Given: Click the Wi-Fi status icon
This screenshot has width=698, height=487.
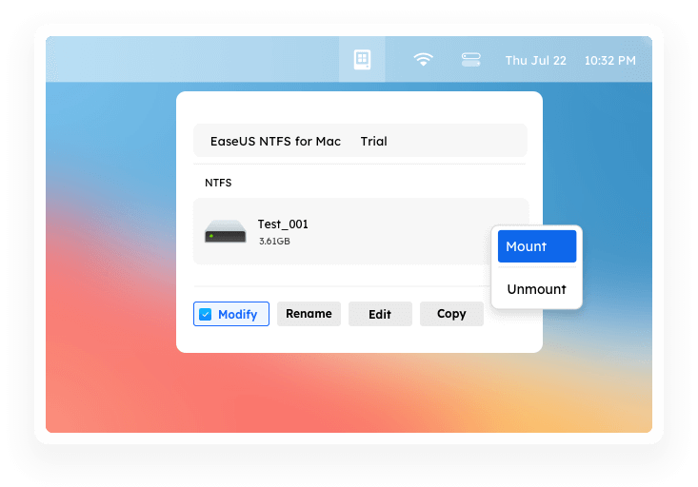Looking at the screenshot, I should [x=423, y=60].
